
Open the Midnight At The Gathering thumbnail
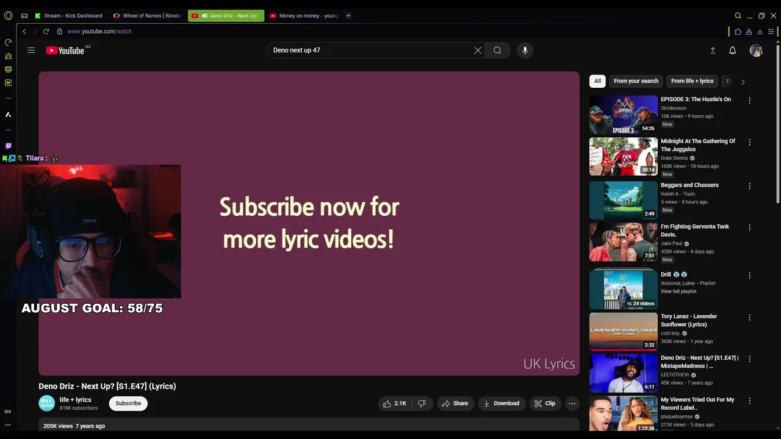click(x=624, y=157)
